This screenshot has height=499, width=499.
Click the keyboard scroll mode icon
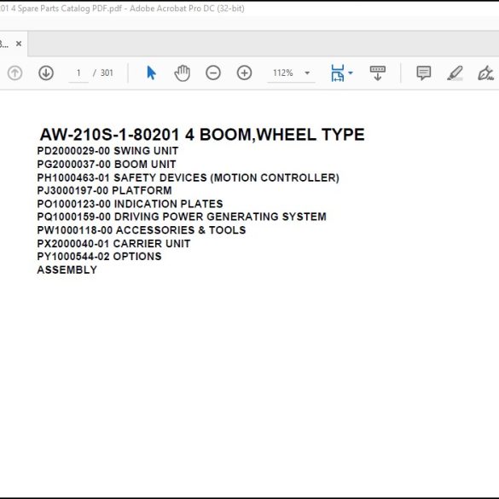tap(377, 73)
